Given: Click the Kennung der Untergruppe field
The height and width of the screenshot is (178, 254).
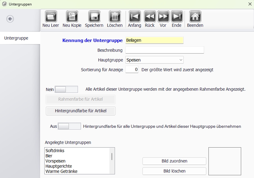Looking at the screenshot, I should 154,40.
